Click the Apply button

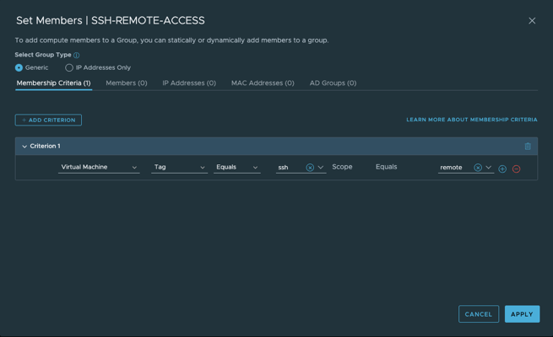pyautogui.click(x=522, y=313)
